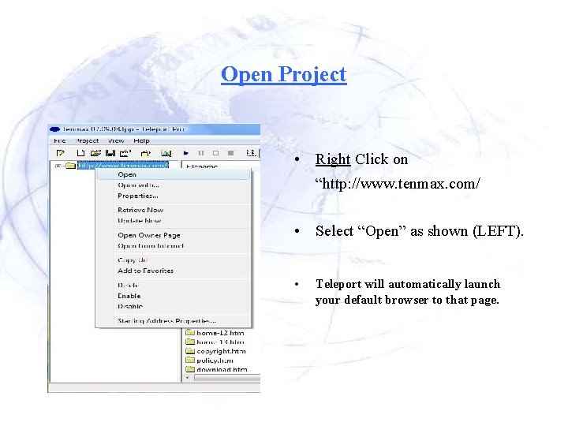Select the policy.htm file entry

click(x=215, y=361)
